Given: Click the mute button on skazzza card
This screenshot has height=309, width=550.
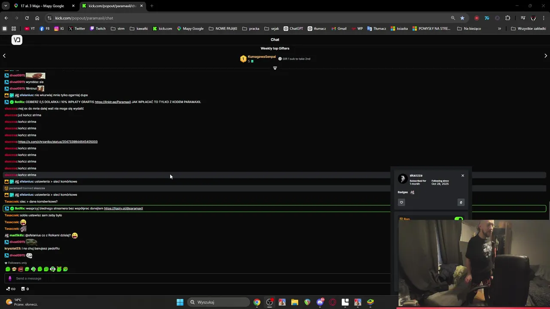Looking at the screenshot, I should coord(461,203).
